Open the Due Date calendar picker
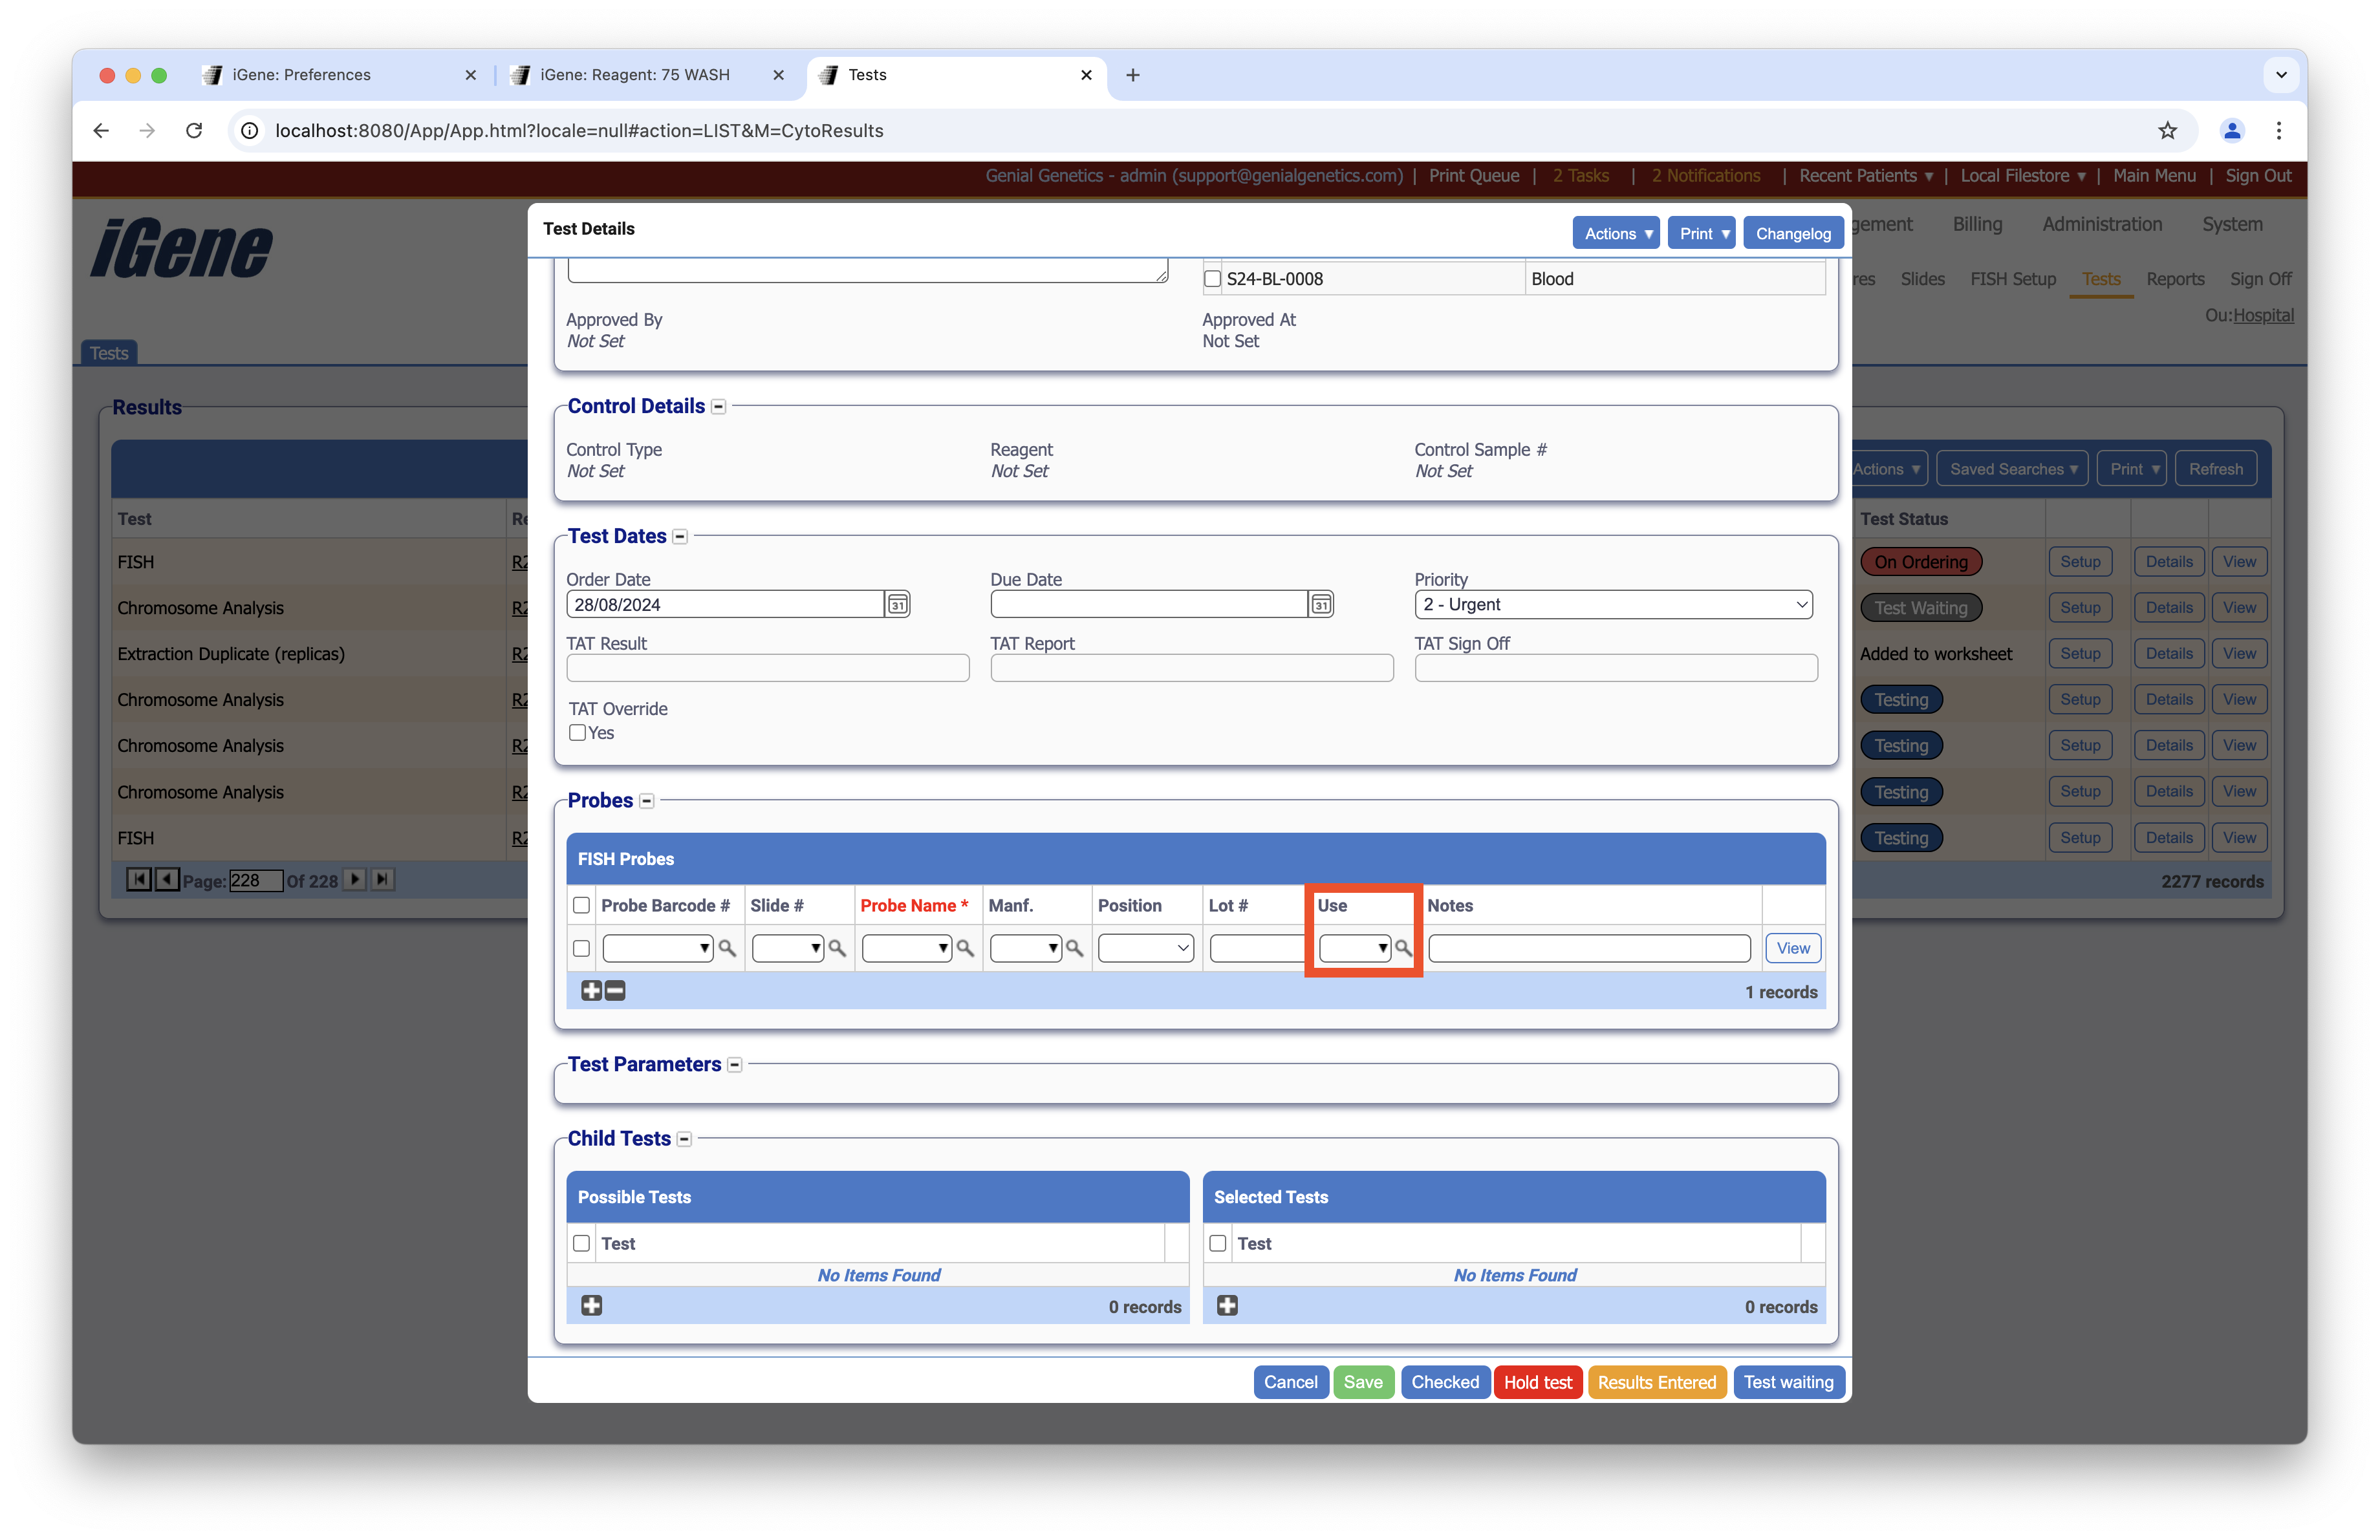The width and height of the screenshot is (2380, 1540). [1321, 604]
